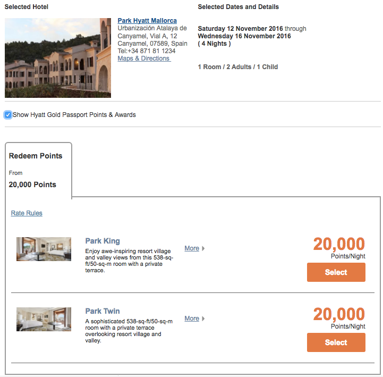
Task: Select the Redeem Points tab
Action: tap(38, 170)
